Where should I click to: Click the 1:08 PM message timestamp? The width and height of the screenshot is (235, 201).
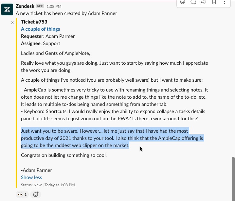tap(54, 7)
